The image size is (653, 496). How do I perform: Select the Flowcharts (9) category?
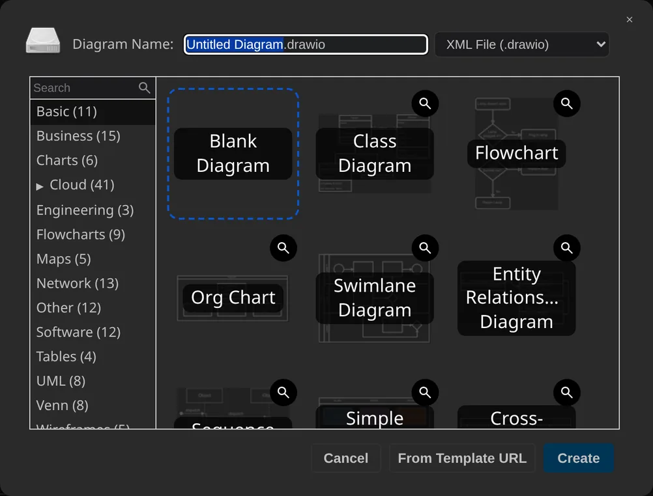point(93,235)
